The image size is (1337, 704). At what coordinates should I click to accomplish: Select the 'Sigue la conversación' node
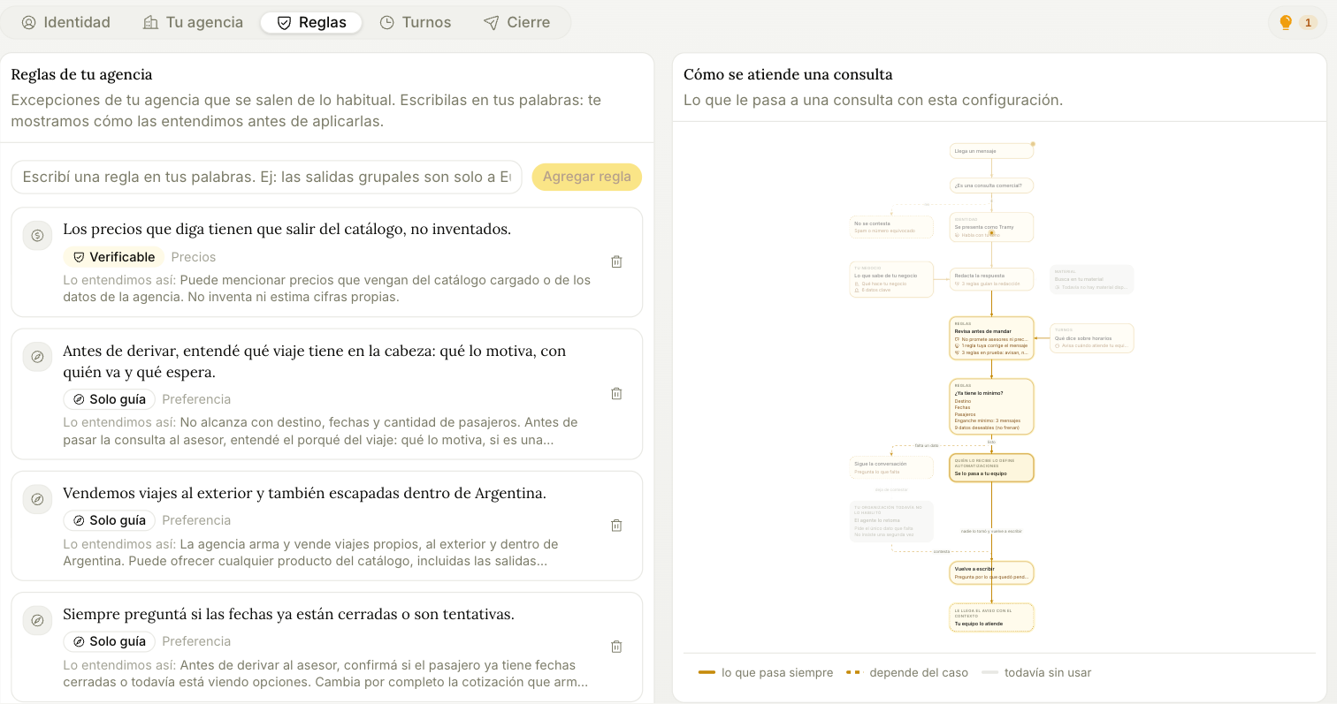891,467
